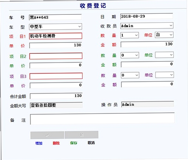Click the 收费登记 title text
188x160 pixels.
pyautogui.click(x=93, y=6)
